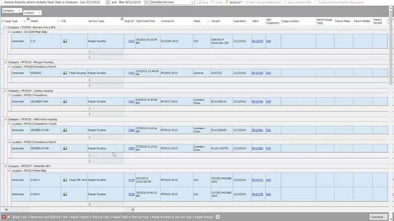The width and height of the screenshot is (394, 221).
Task: Collapse Company MT0024 - Scobey Housing group
Action: 6,91
